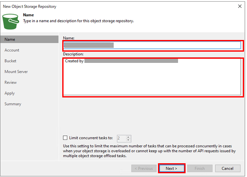Screen dimensions: 247x177
Task: Click the concurrent tasks number field
Action: pyautogui.click(x=122, y=138)
